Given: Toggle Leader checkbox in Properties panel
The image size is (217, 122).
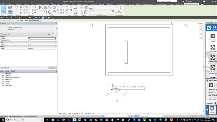Looking at the screenshot, I should [29, 38].
